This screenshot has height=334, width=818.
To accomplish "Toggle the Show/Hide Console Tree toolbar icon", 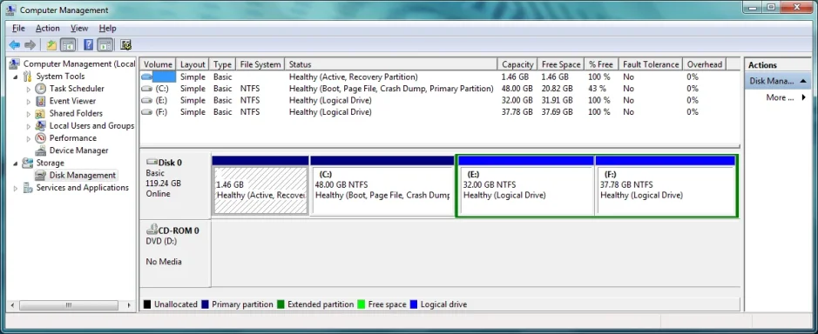I will (67, 45).
